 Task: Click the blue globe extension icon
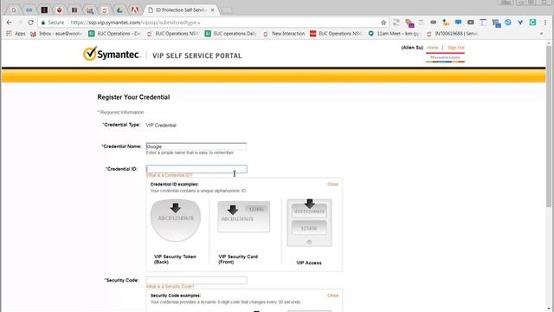pyautogui.click(x=508, y=23)
